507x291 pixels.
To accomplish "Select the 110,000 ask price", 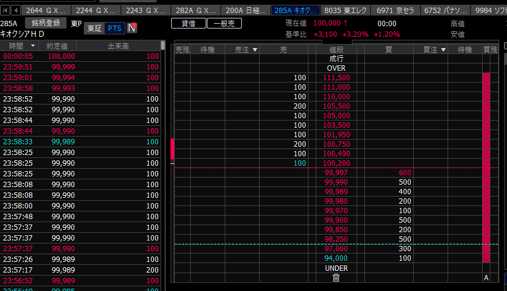I will click(336, 97).
